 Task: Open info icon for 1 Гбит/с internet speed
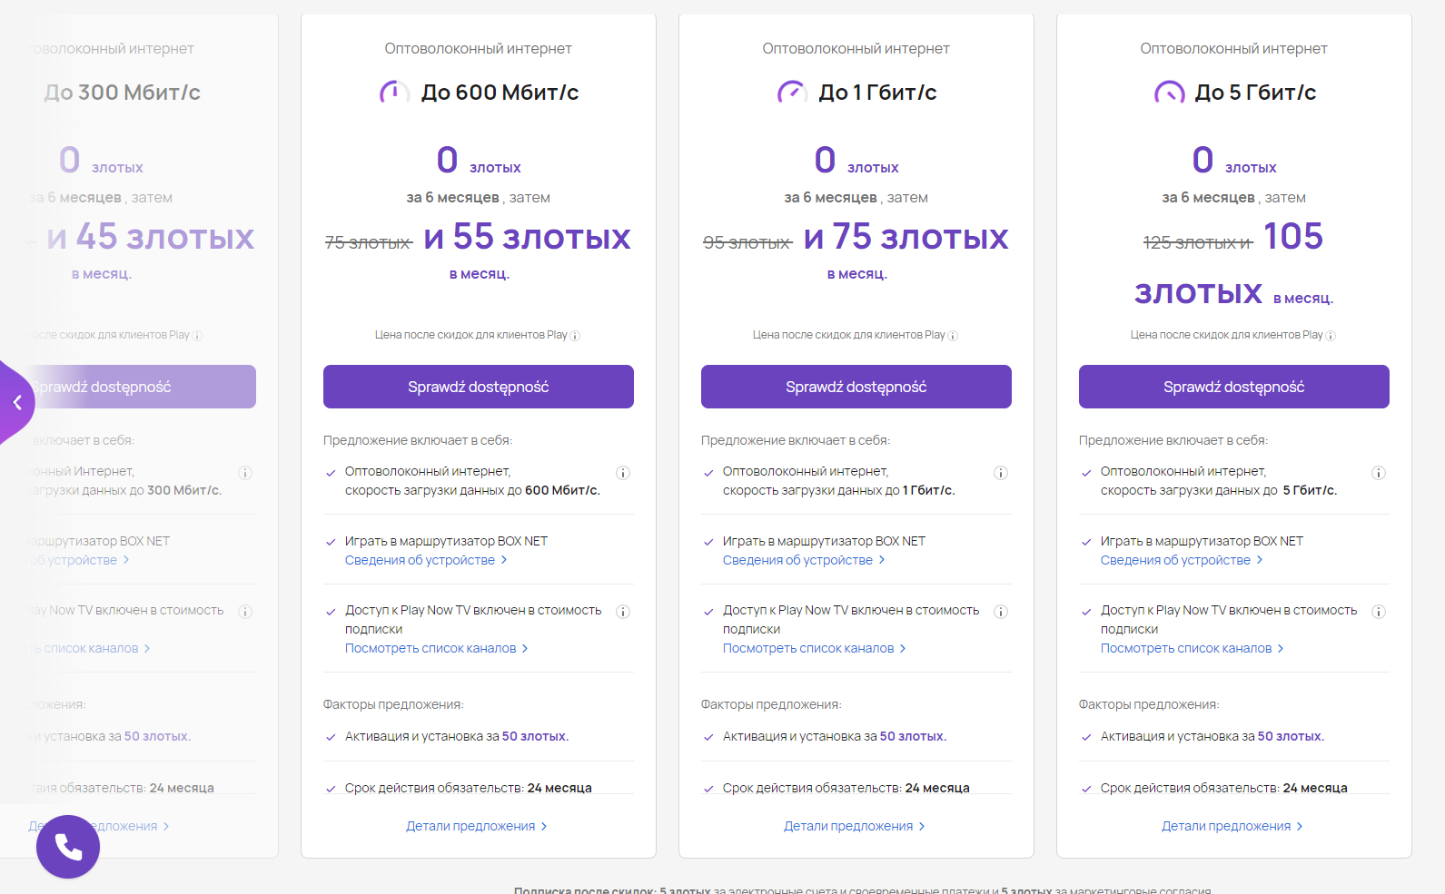click(1001, 473)
